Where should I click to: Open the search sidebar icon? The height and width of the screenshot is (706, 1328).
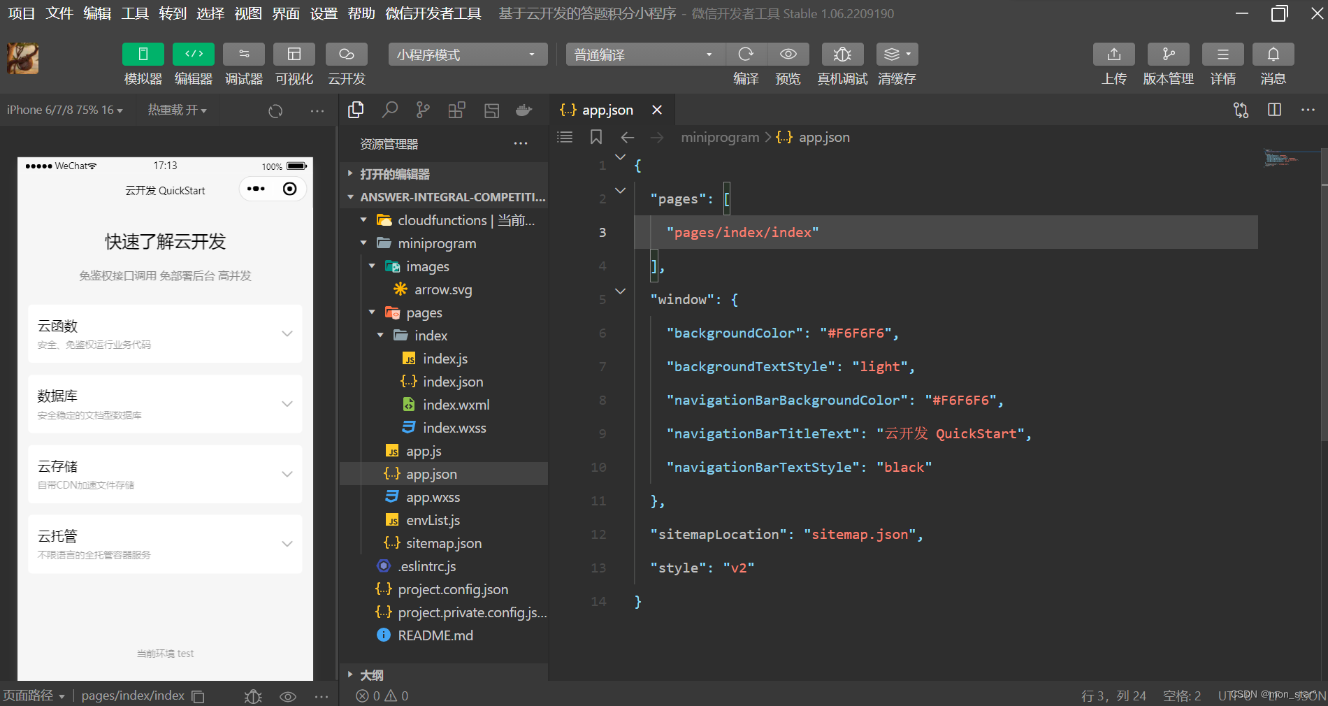(389, 110)
